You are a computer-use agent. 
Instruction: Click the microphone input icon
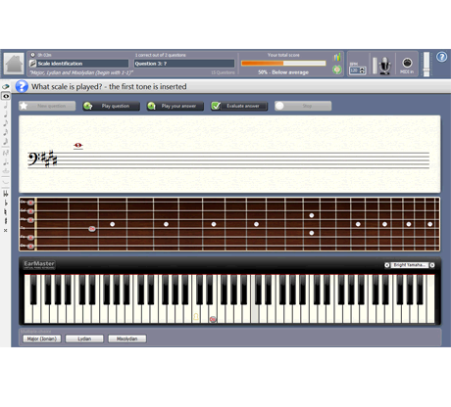385,66
